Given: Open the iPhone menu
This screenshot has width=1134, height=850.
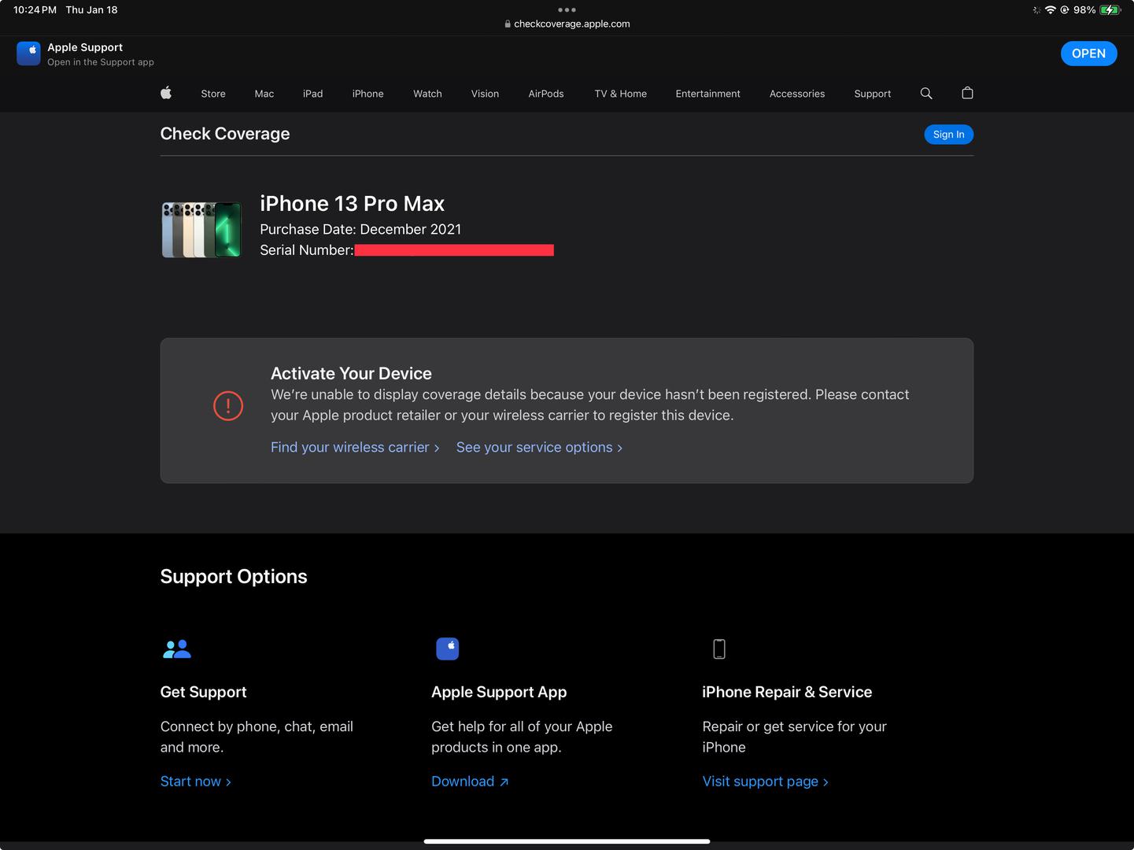Looking at the screenshot, I should click(368, 94).
